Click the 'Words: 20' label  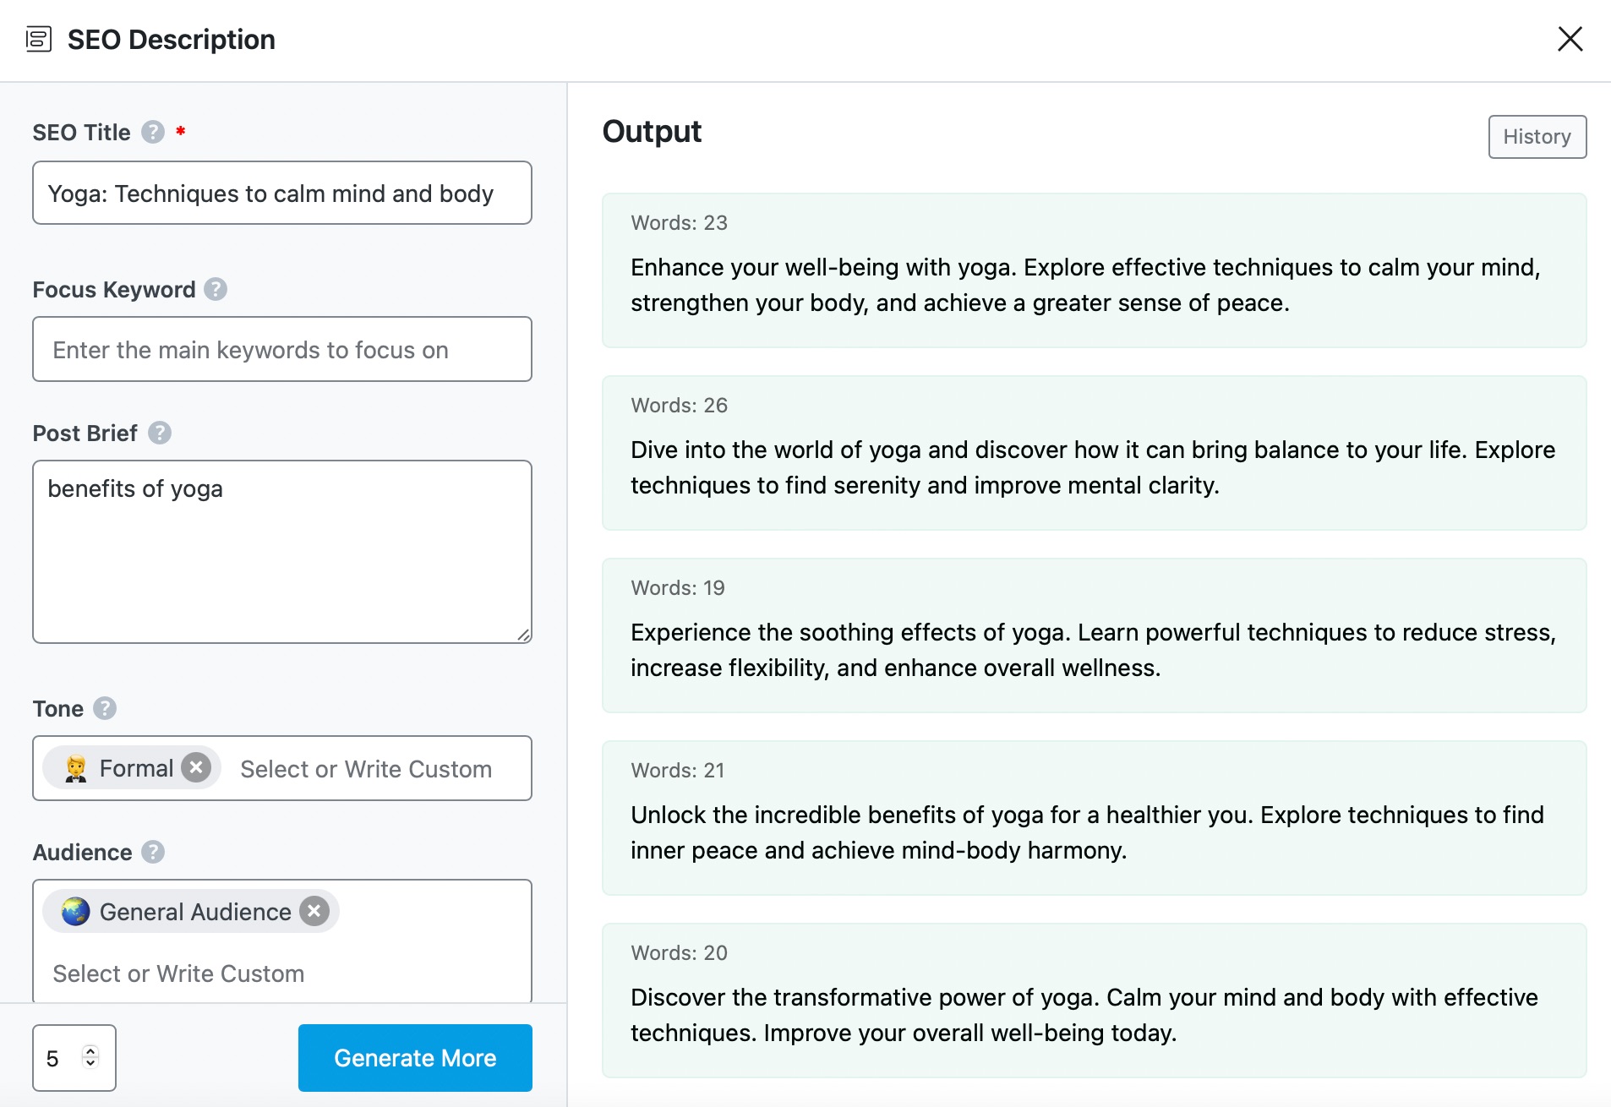(679, 953)
